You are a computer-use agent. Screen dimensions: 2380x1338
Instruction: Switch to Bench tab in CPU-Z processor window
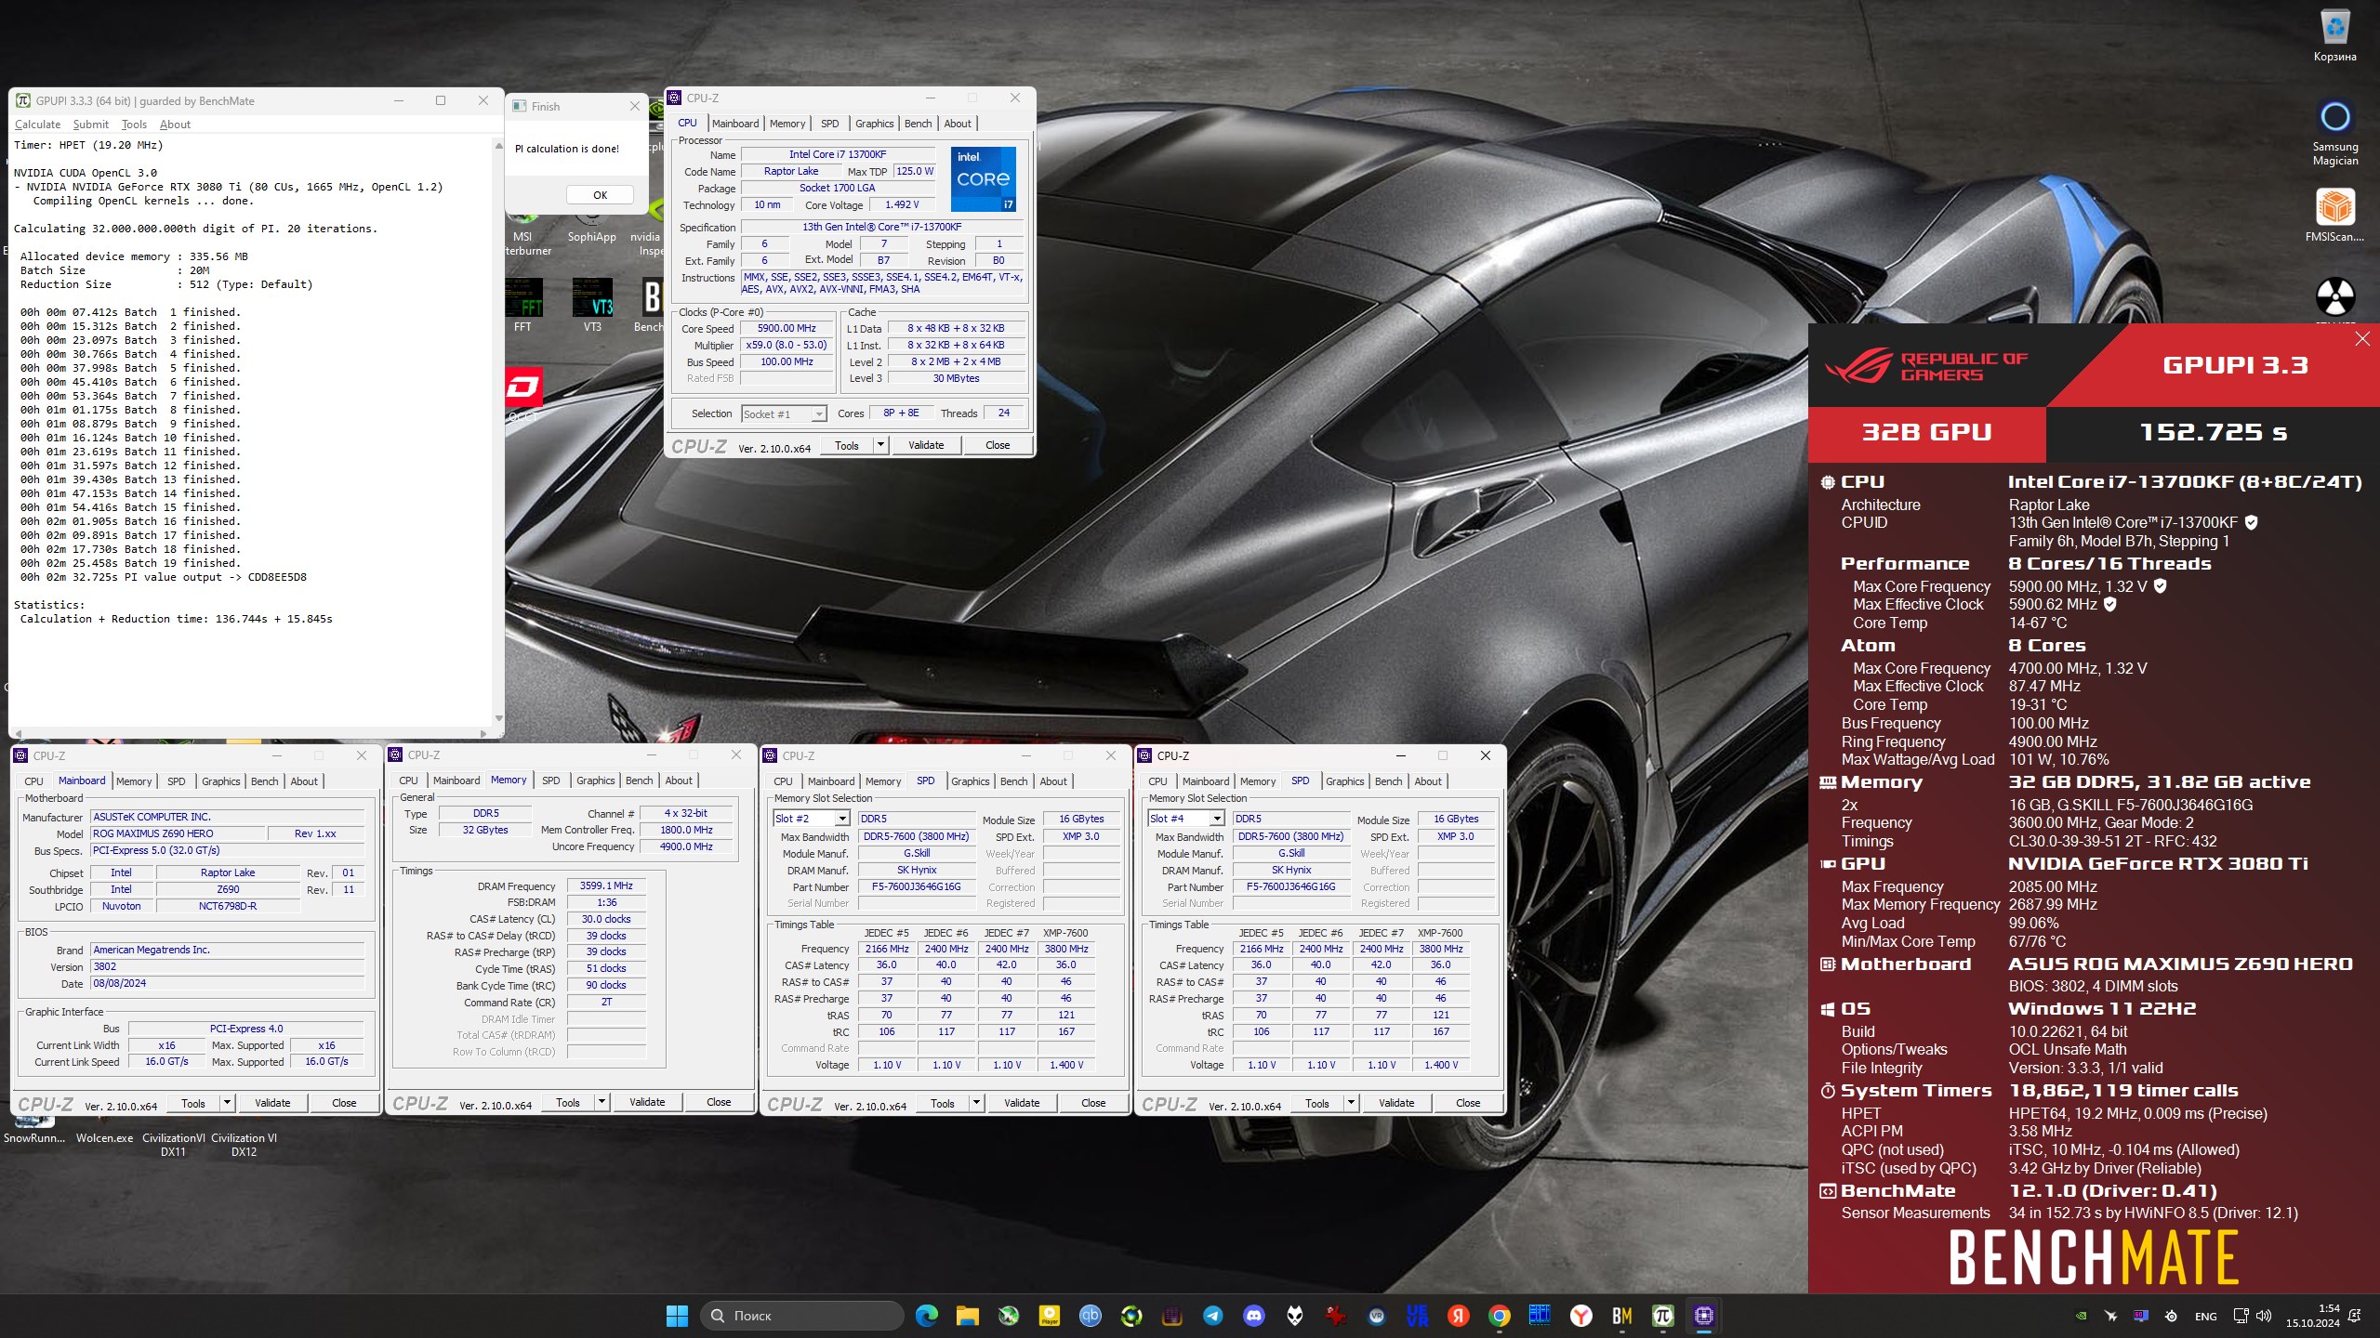tap(918, 124)
